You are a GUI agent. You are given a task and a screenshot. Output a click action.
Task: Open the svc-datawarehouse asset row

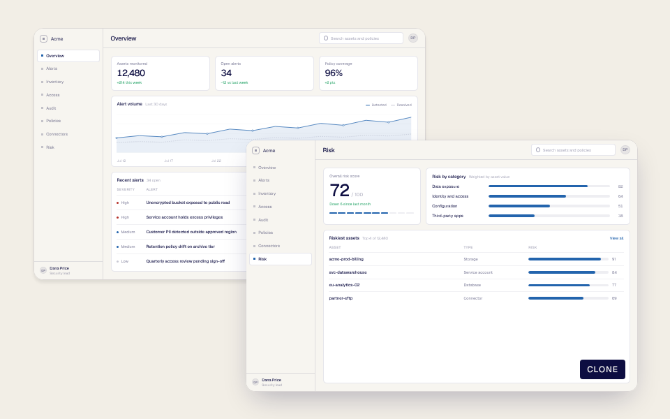pos(476,272)
